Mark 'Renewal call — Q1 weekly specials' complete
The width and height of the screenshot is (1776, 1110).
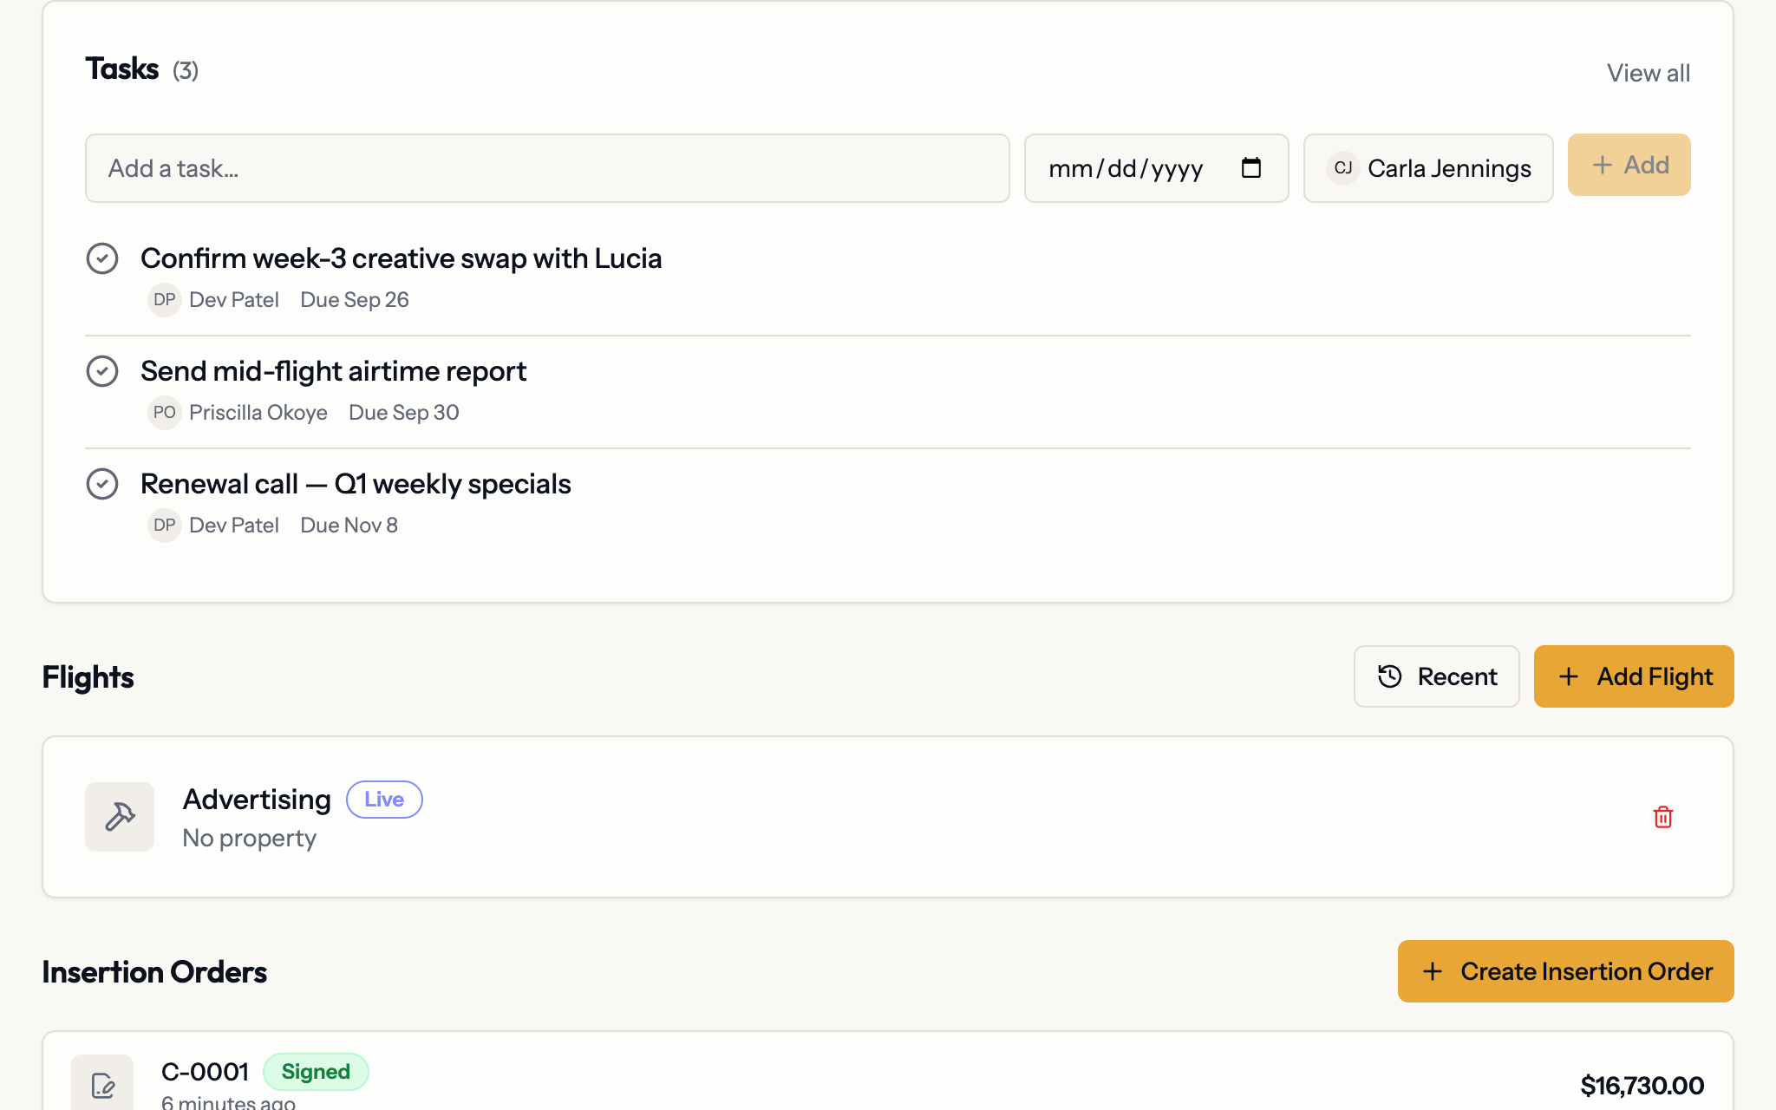[102, 484]
